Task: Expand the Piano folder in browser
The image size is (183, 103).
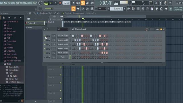Action: [x=9, y=44]
